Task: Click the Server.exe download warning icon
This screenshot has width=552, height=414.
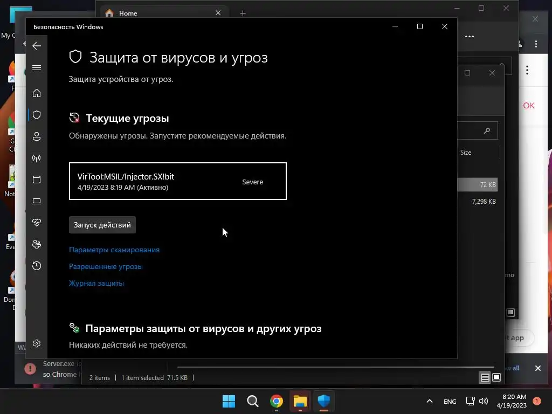Action: pyautogui.click(x=30, y=369)
